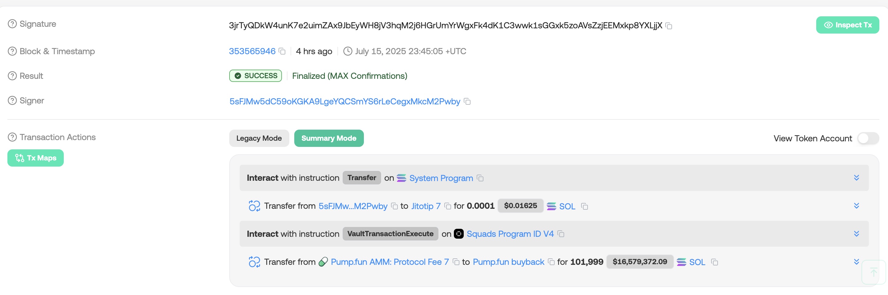This screenshot has width=888, height=295.
Task: Open block 353565946 link
Action: (x=252, y=51)
